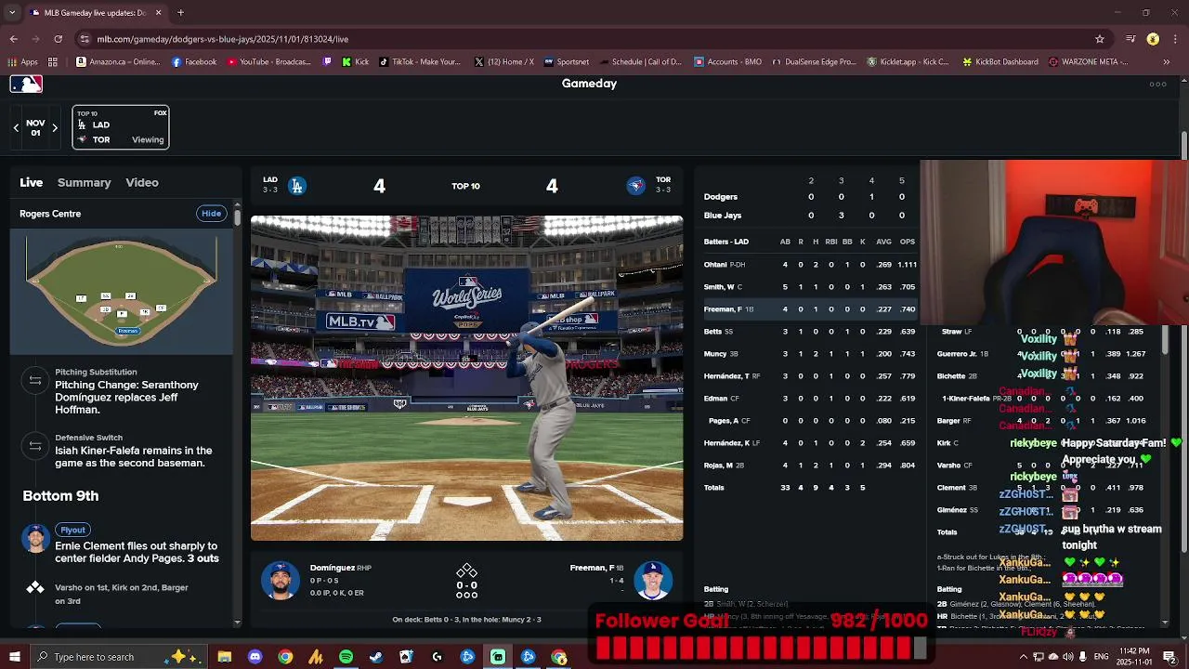Open File Explorer from the taskbar

coord(225,657)
